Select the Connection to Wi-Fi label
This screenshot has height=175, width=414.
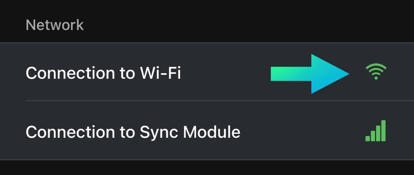103,73
